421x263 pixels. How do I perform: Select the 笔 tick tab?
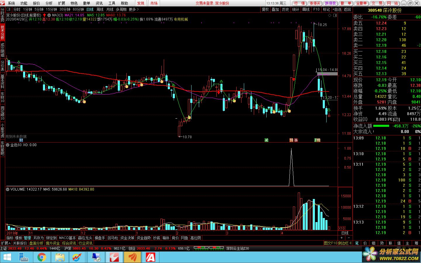pos(357,243)
